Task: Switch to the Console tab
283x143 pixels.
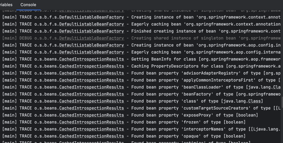Action: 28,5
